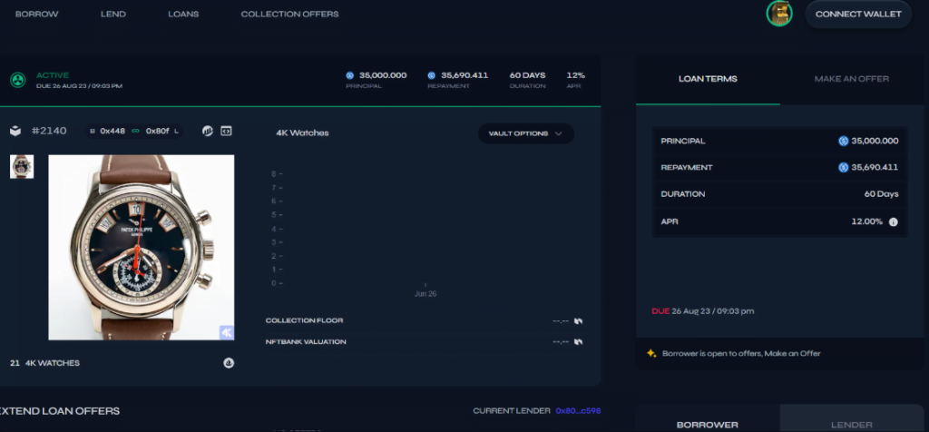This screenshot has height=432, width=929.
Task: Click the NFTBank icon beside Collection Floor
Action: tap(578, 320)
